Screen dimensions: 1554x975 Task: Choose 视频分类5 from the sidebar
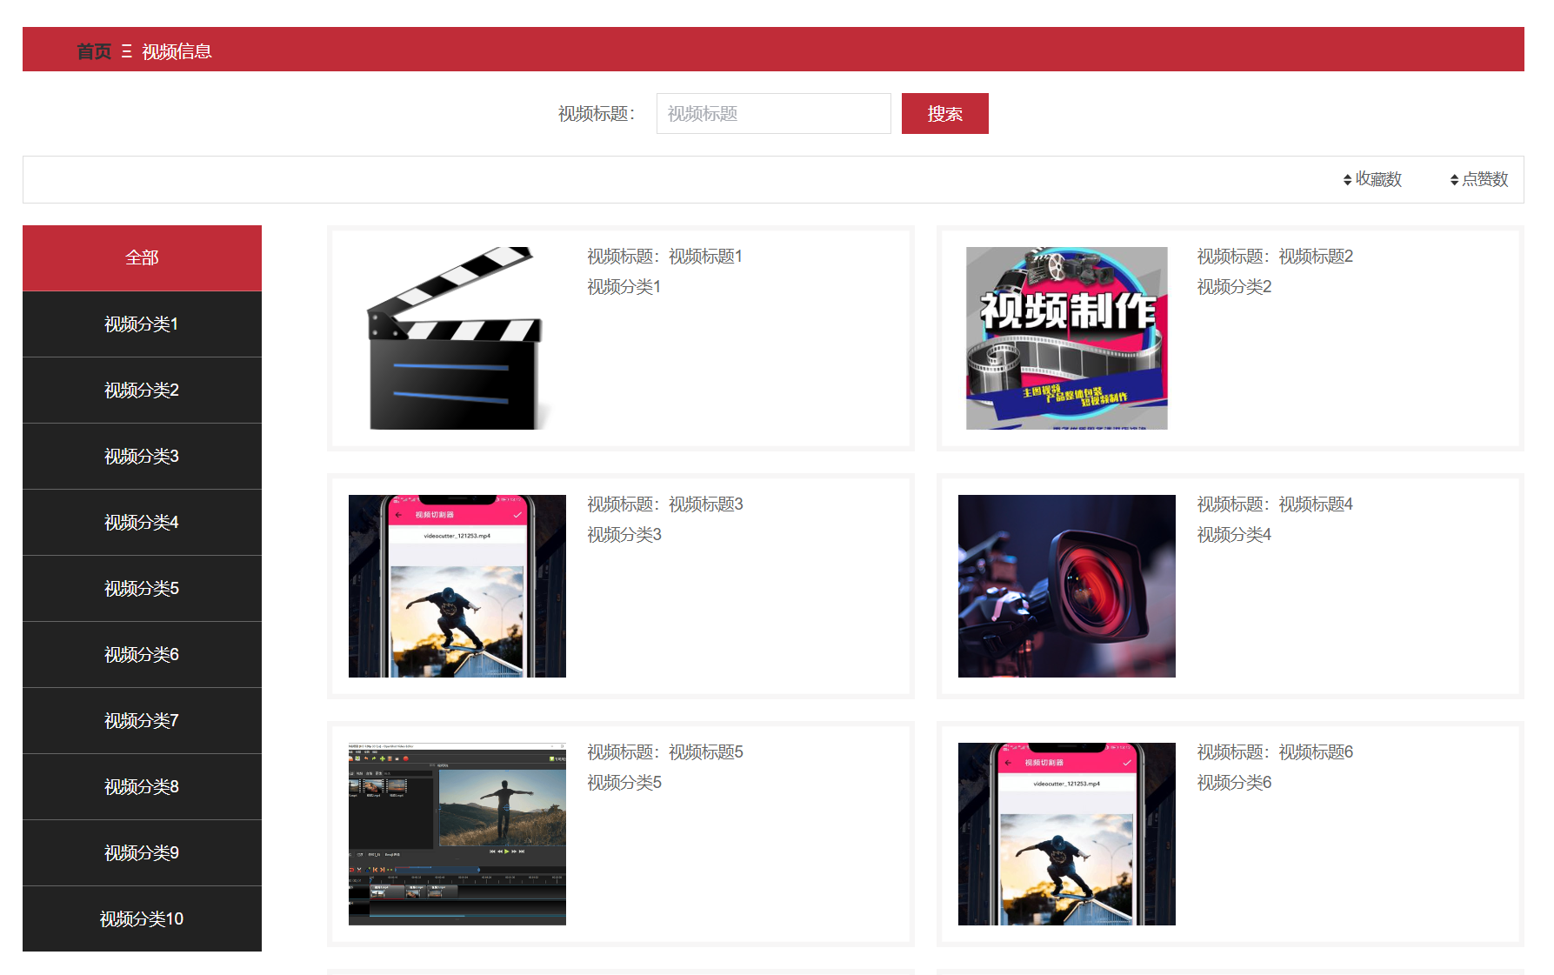point(142,588)
